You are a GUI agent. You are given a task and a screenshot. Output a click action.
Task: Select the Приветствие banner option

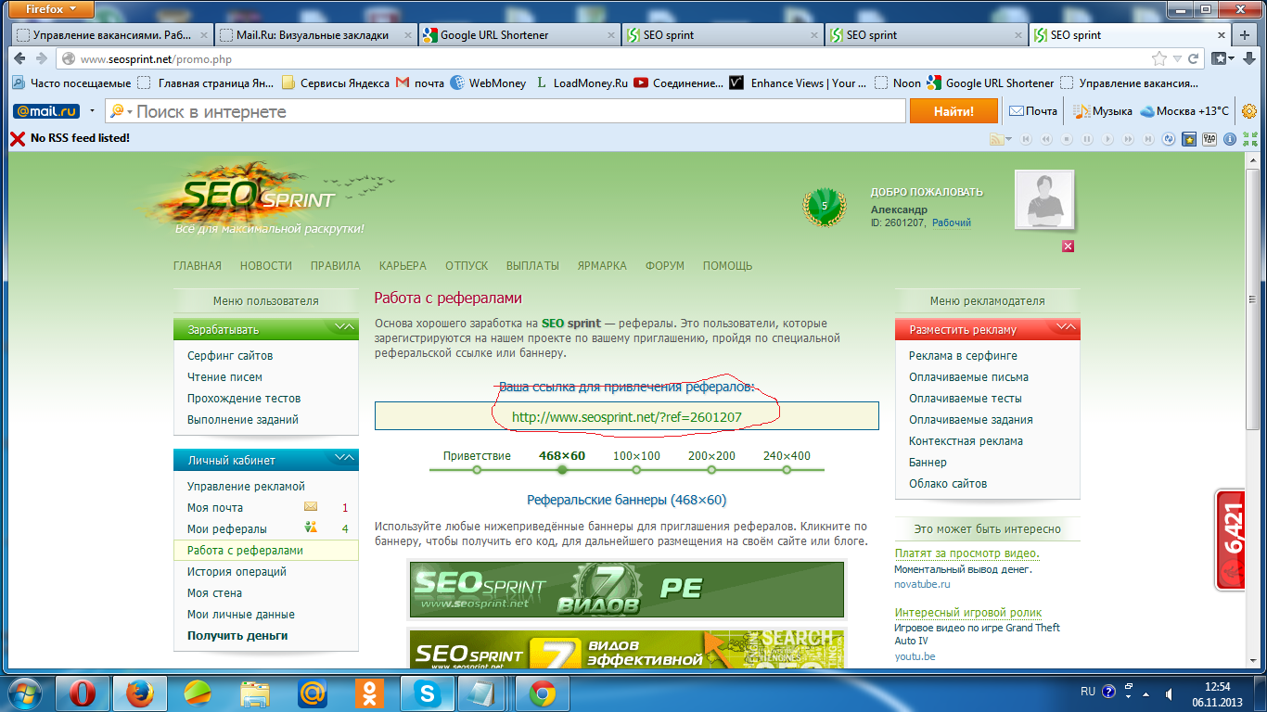[477, 455]
